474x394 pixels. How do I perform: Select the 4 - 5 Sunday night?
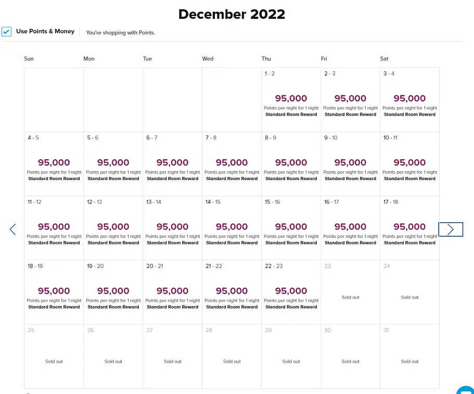coord(54,164)
